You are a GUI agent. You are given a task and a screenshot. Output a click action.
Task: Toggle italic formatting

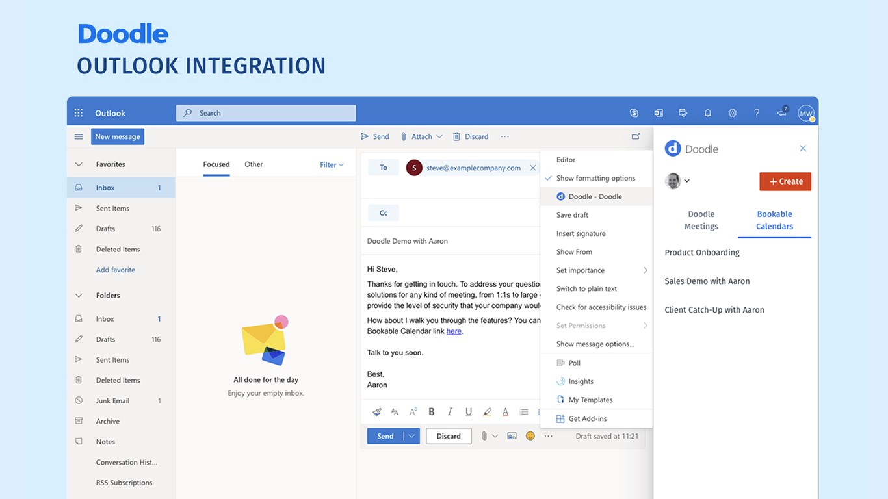(x=449, y=412)
